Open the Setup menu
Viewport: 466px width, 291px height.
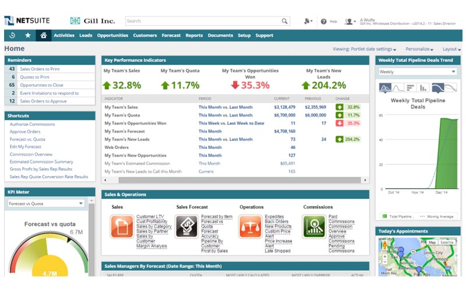pyautogui.click(x=244, y=36)
